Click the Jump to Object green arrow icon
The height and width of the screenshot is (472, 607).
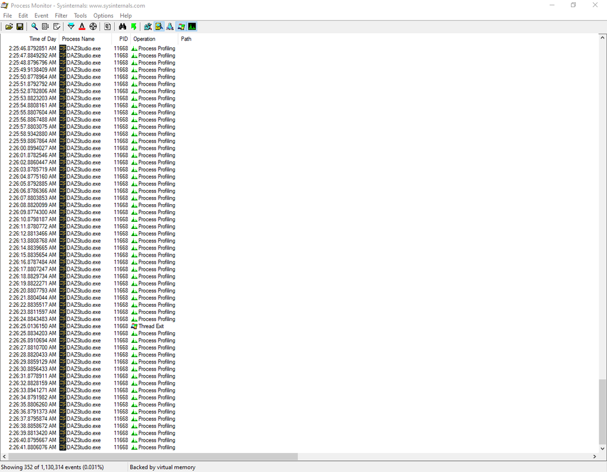(x=134, y=27)
